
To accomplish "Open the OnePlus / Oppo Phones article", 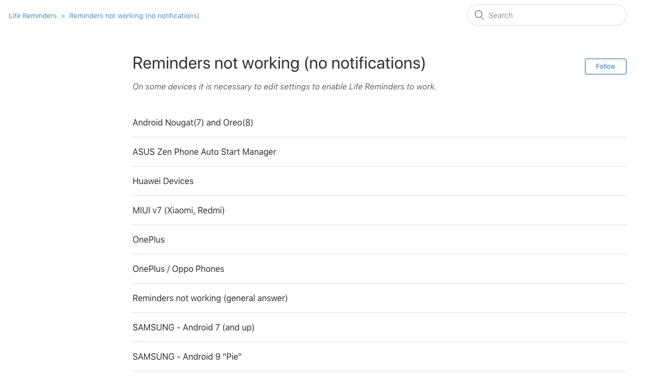I will pos(178,269).
